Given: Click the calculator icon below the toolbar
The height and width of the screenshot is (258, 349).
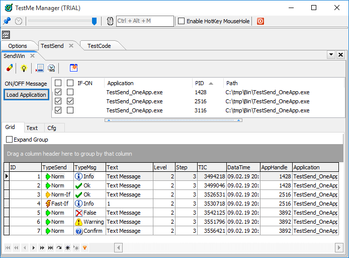Looking at the screenshot, I should 6,35.
